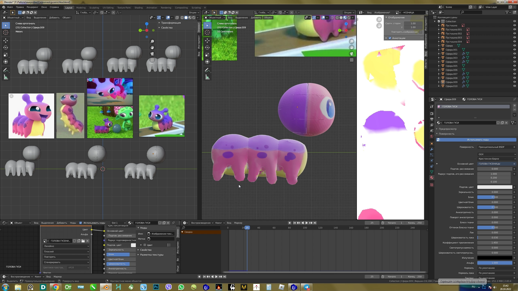Hide Сфера.005 in outliner
Screen dimensions: 518x291
click(514, 66)
